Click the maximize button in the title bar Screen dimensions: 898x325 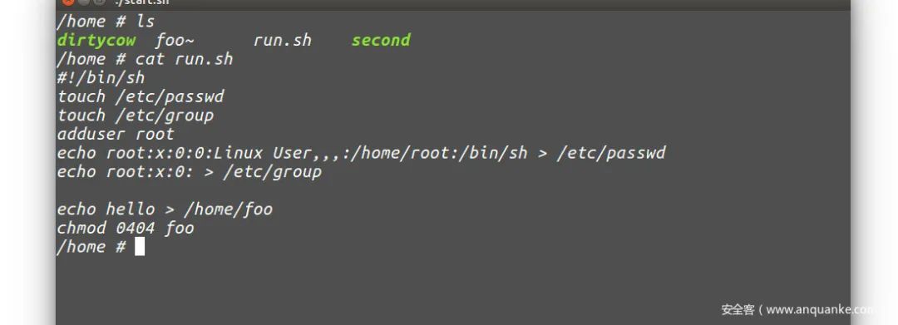[x=99, y=2]
